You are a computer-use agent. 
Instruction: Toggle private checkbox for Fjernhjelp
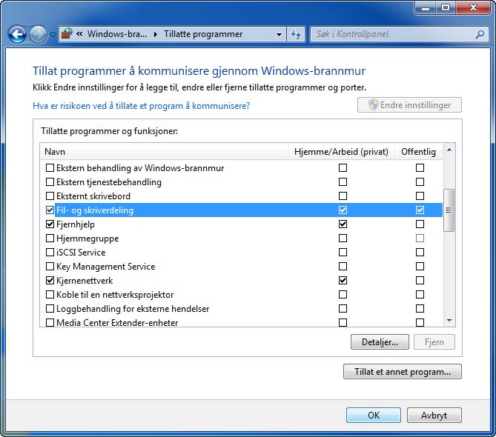[x=343, y=224]
